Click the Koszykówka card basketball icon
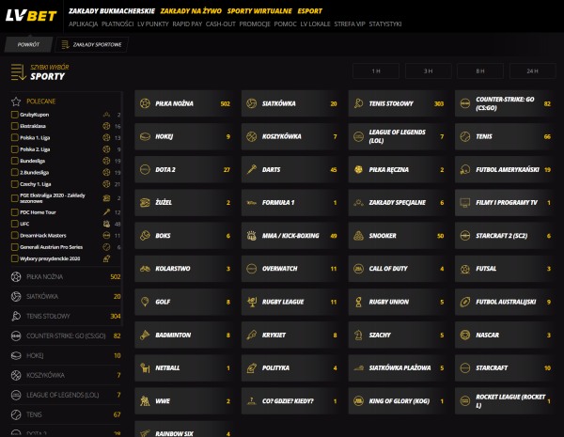 click(251, 136)
